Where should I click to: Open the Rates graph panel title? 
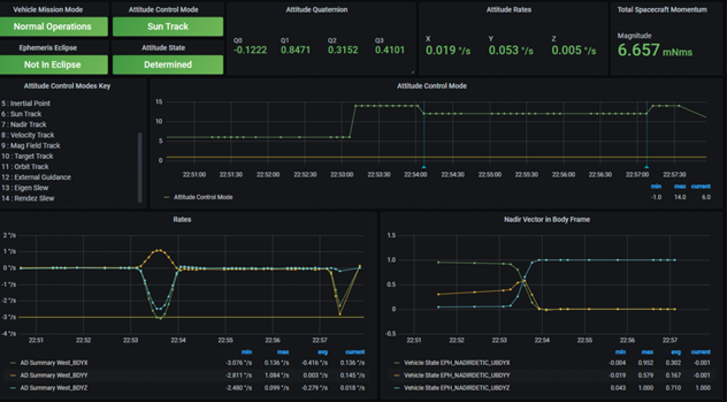(x=182, y=219)
